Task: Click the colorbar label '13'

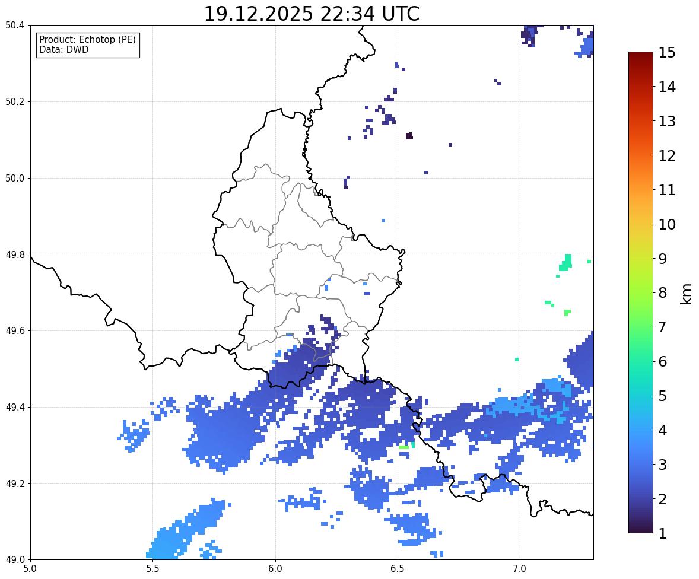Action: tap(668, 121)
